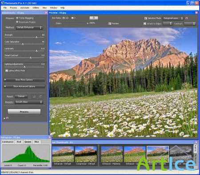
Task: Click the Scale slider handle in Preview
Action: tap(88, 23)
